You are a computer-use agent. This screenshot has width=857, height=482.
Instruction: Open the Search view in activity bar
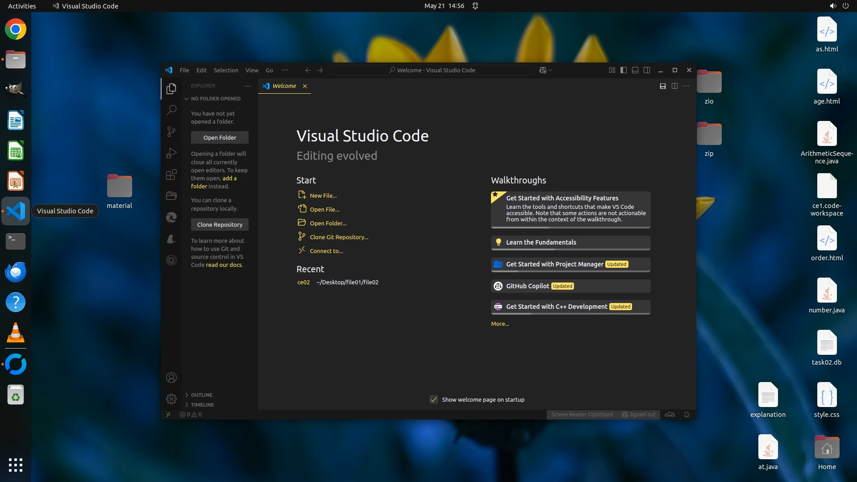point(171,110)
